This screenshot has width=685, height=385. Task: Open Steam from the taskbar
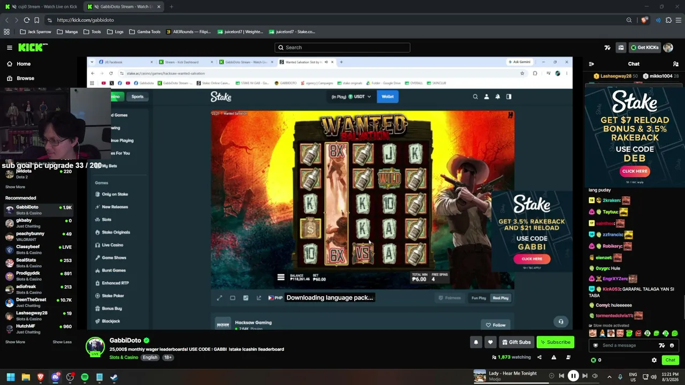(x=114, y=377)
